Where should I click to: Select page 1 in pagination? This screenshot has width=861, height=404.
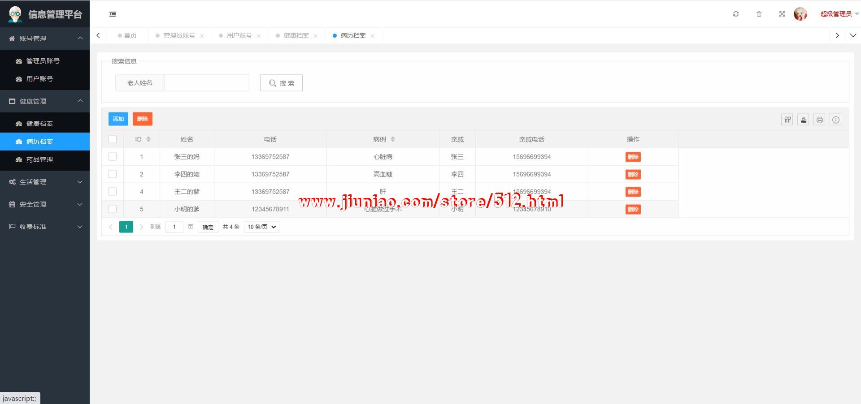(126, 227)
